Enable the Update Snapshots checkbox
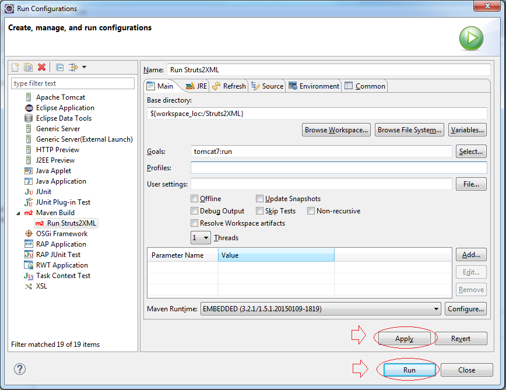 pos(259,198)
